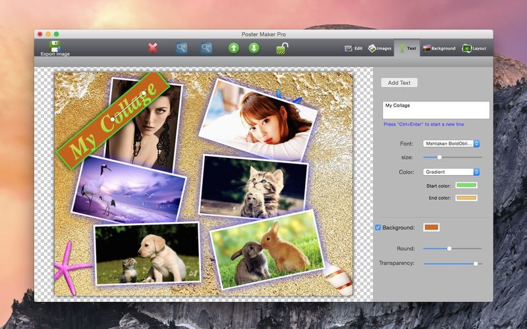Viewport: 527px width, 329px height.
Task: Click the orange Background color swatch
Action: (431, 228)
